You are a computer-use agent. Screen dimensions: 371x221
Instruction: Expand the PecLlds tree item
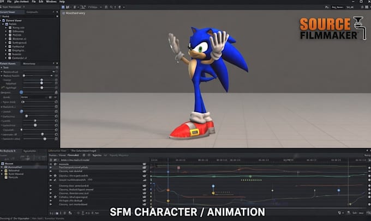coord(6,35)
